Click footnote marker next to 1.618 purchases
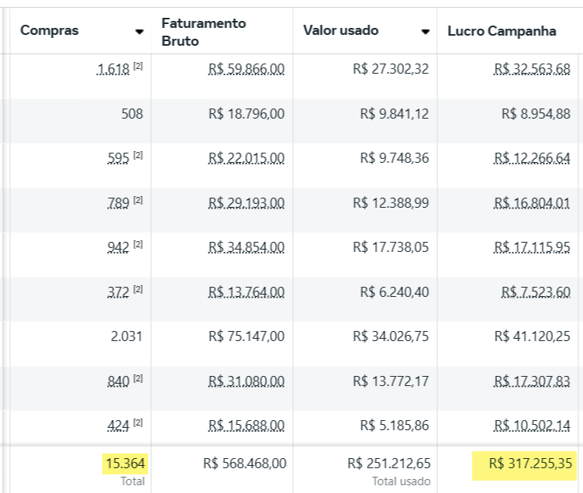Viewport: 583px width, 493px height. click(x=138, y=67)
